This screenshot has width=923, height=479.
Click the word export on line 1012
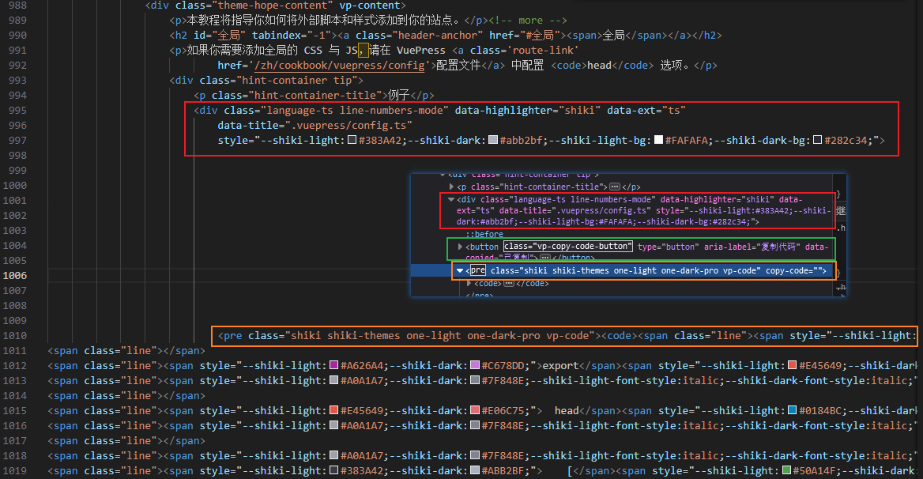point(560,365)
